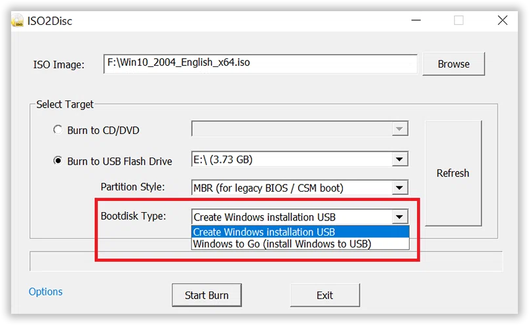Click the empty burn progress bar
The height and width of the screenshot is (325, 529).
[x=266, y=261]
